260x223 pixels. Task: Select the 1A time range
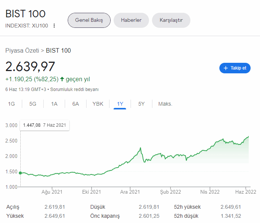54,104
